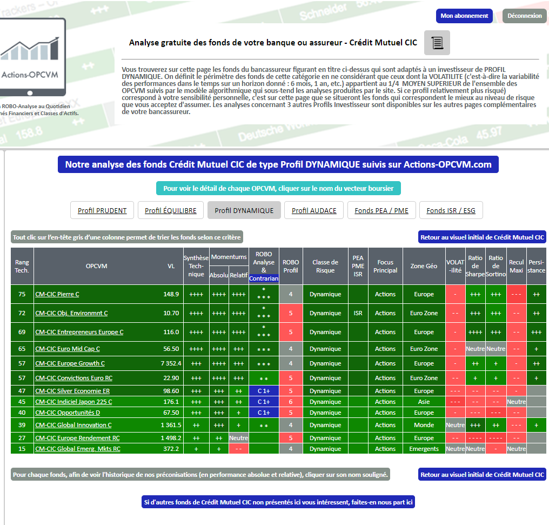Click the Asie zone cell
Viewport: 549px width, 525px height.
tap(424, 402)
